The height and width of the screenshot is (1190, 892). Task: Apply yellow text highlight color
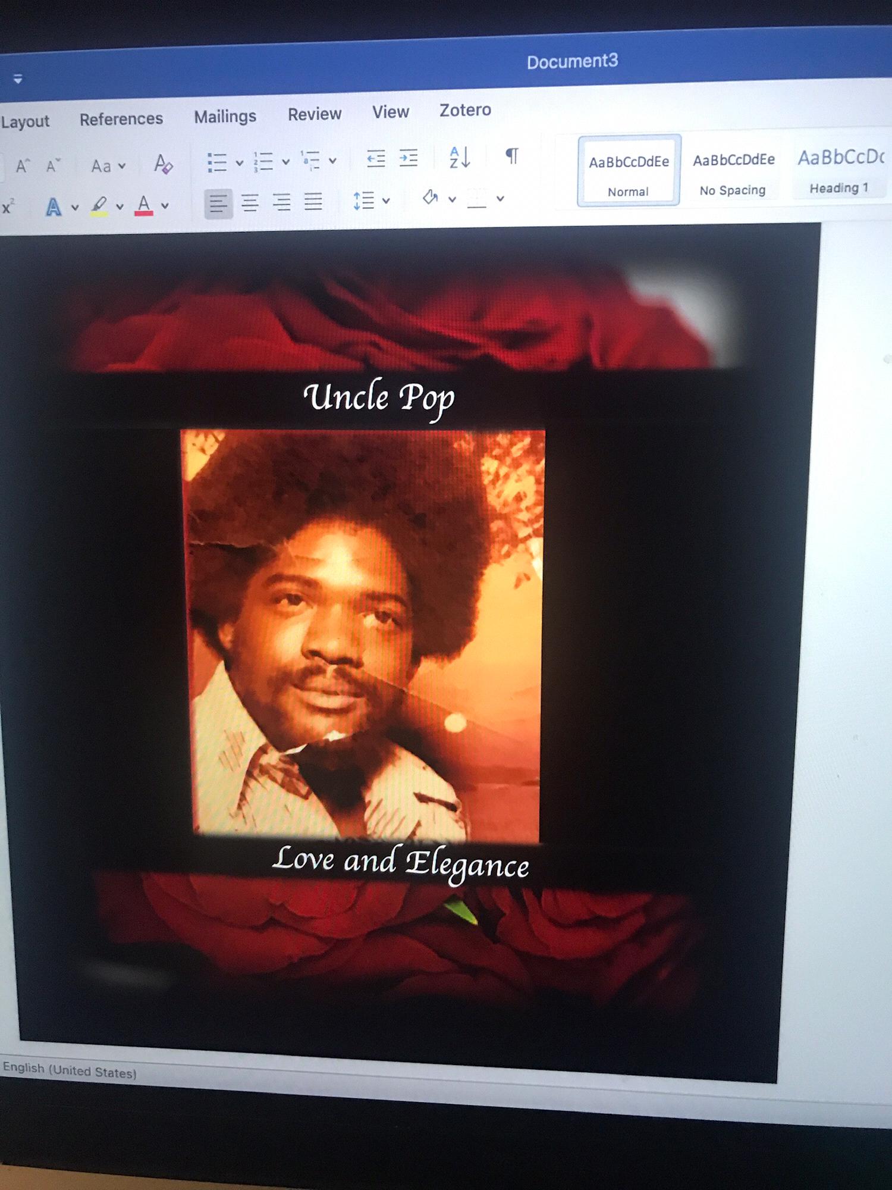tap(99, 206)
